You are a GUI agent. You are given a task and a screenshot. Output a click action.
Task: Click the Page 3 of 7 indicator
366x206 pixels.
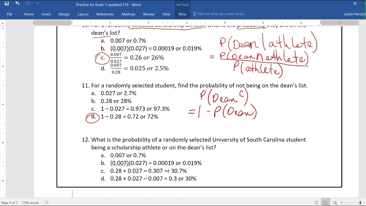pos(9,203)
